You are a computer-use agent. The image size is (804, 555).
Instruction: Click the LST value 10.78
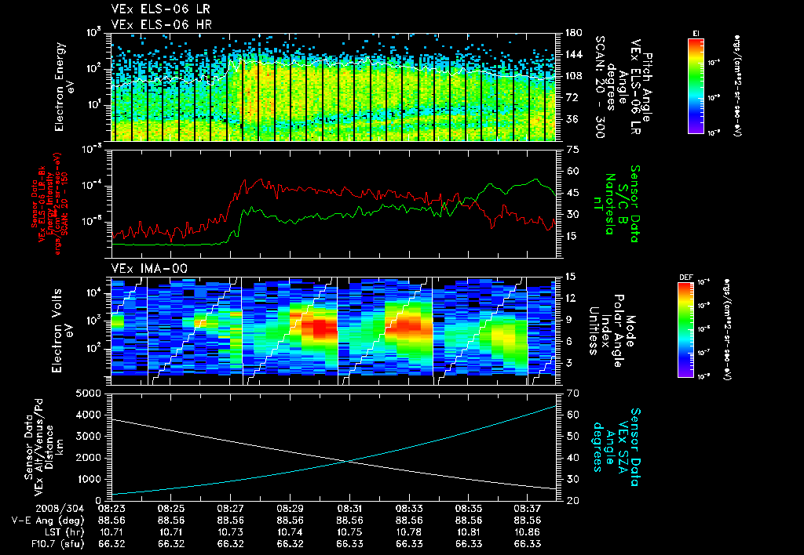[409, 532]
